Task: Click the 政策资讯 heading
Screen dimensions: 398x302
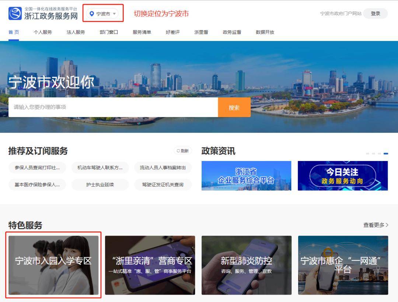Action: click(219, 151)
